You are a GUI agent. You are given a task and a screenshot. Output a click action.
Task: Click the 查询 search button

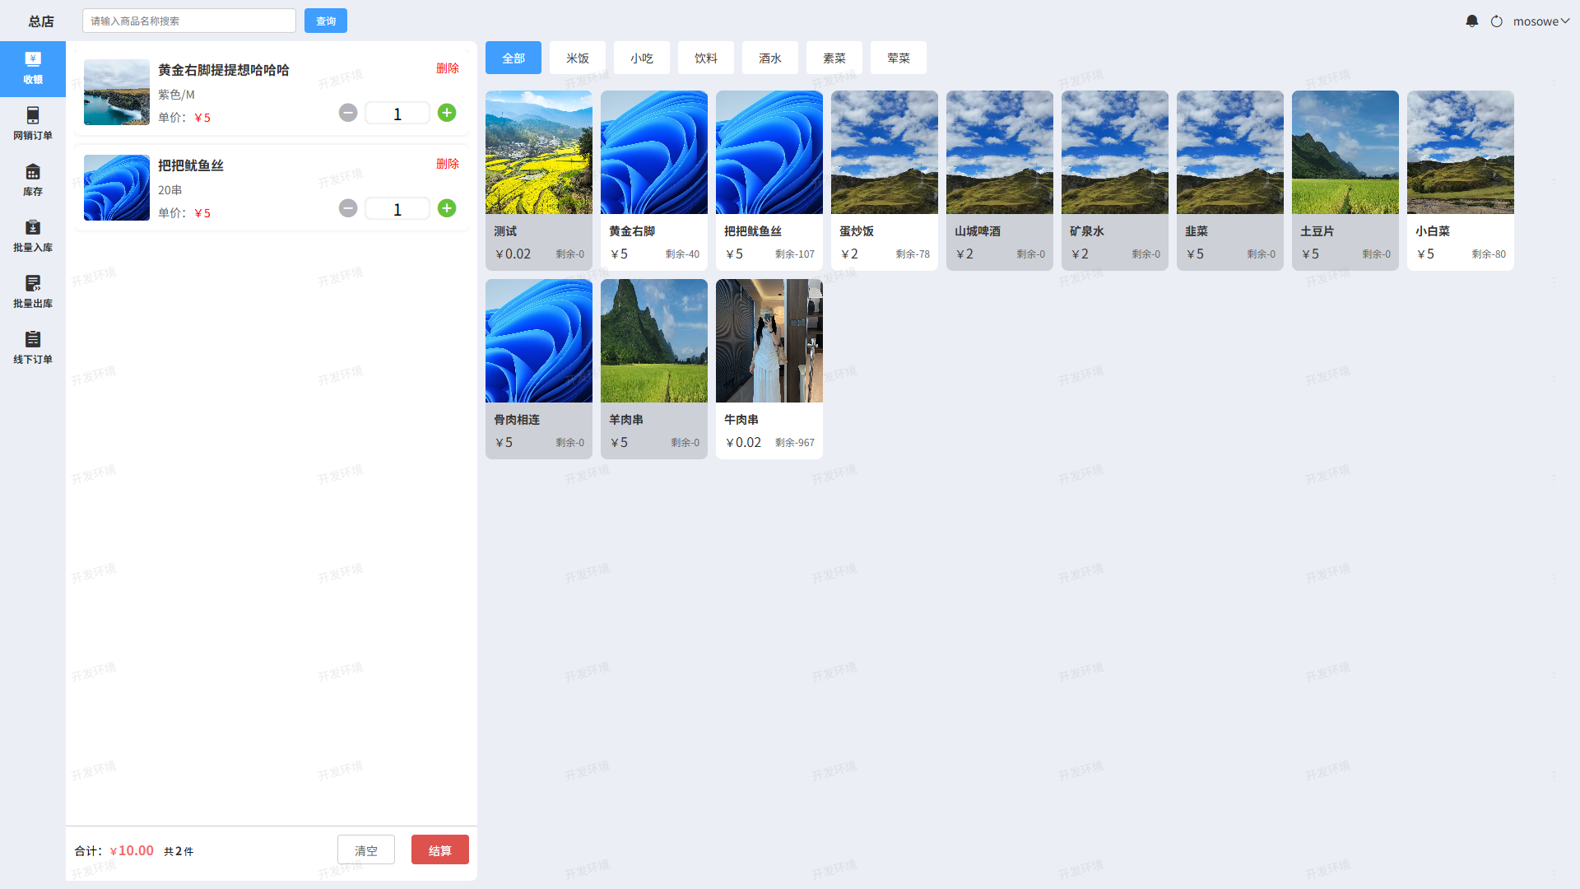click(326, 21)
